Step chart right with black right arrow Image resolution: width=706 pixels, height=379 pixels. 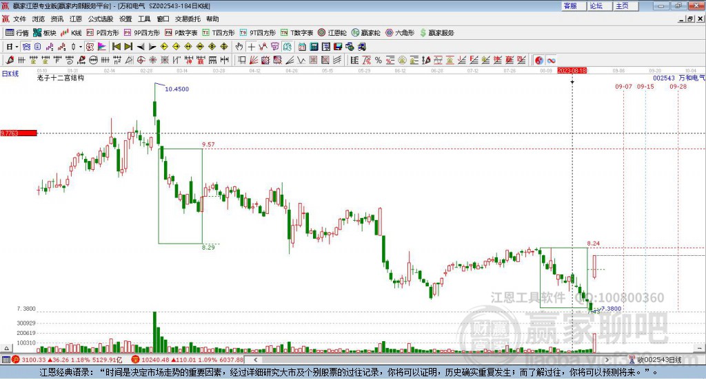[152, 47]
